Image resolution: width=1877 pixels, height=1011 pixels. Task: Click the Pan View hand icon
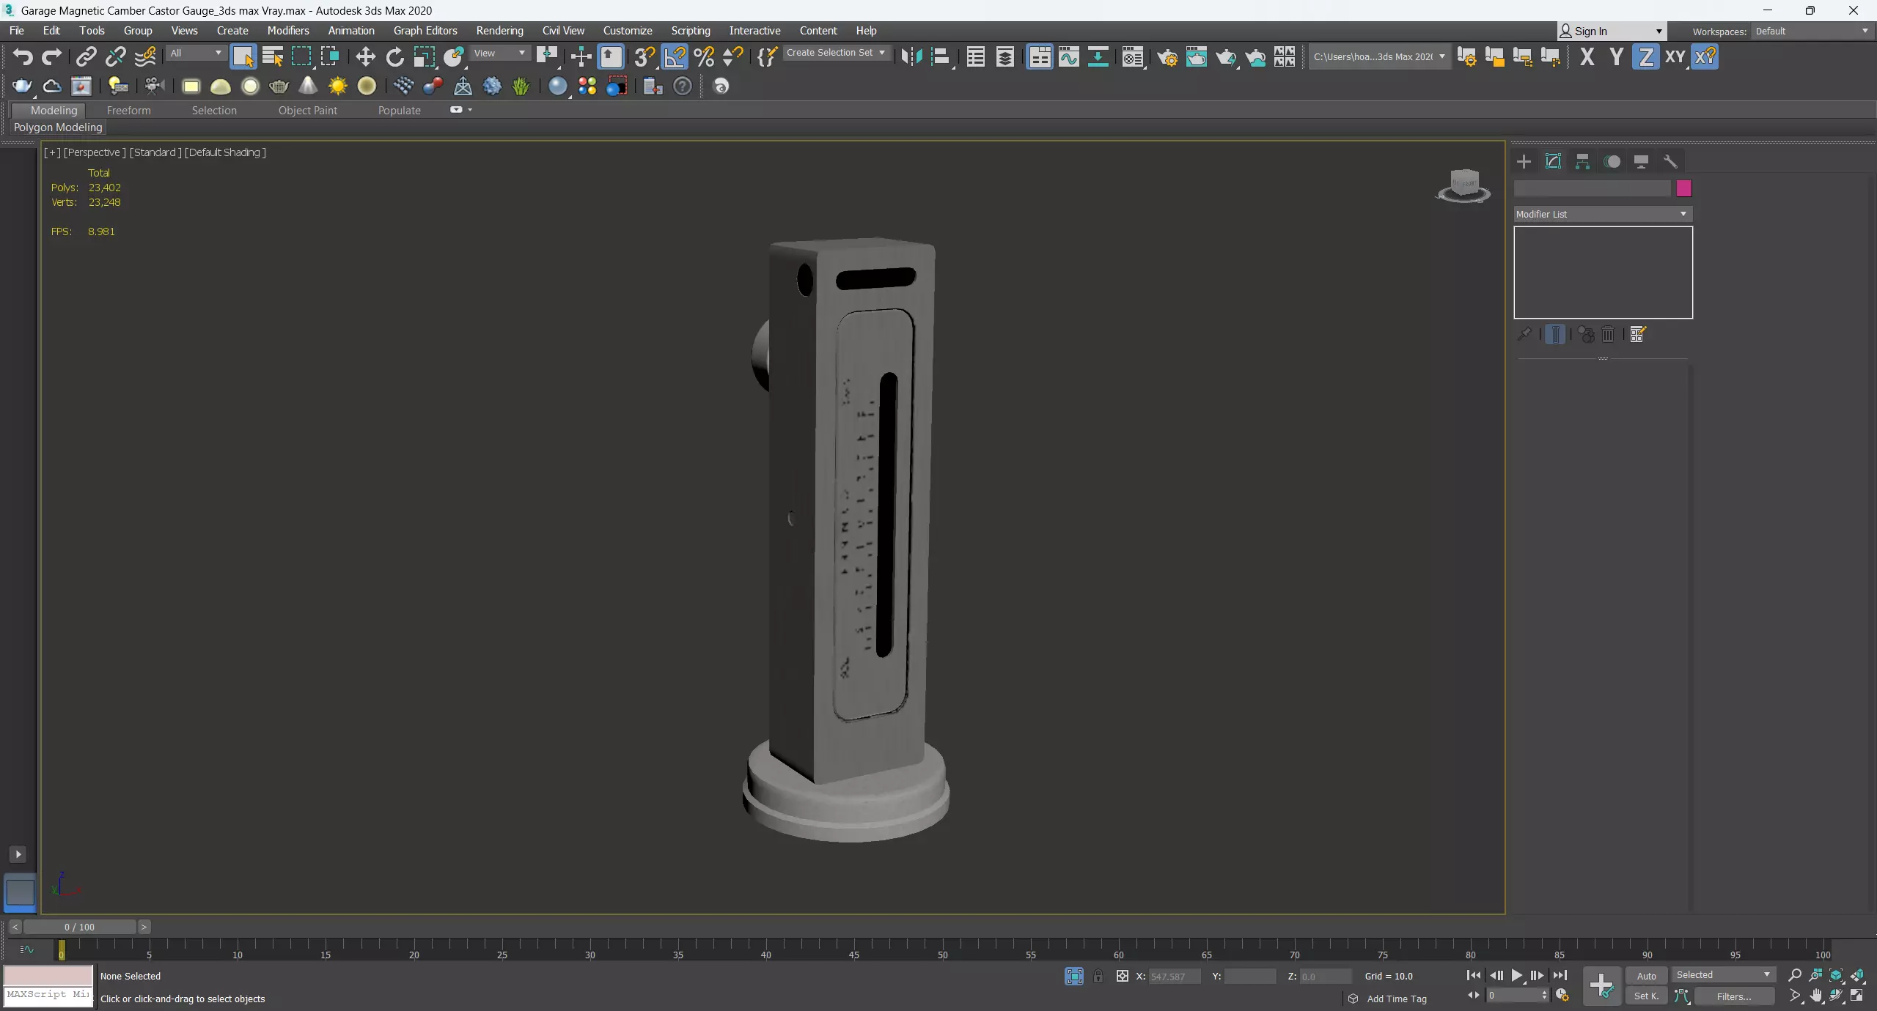tap(1815, 996)
